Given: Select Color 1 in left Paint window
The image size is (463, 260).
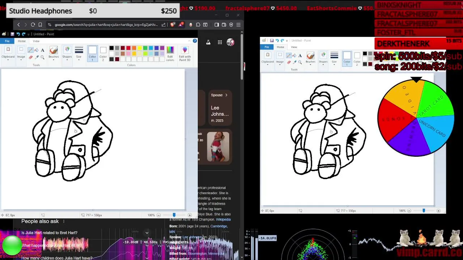Looking at the screenshot, I should pos(92,53).
